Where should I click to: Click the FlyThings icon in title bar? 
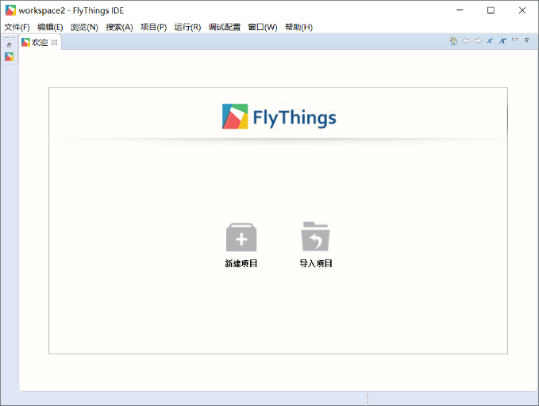[10, 10]
